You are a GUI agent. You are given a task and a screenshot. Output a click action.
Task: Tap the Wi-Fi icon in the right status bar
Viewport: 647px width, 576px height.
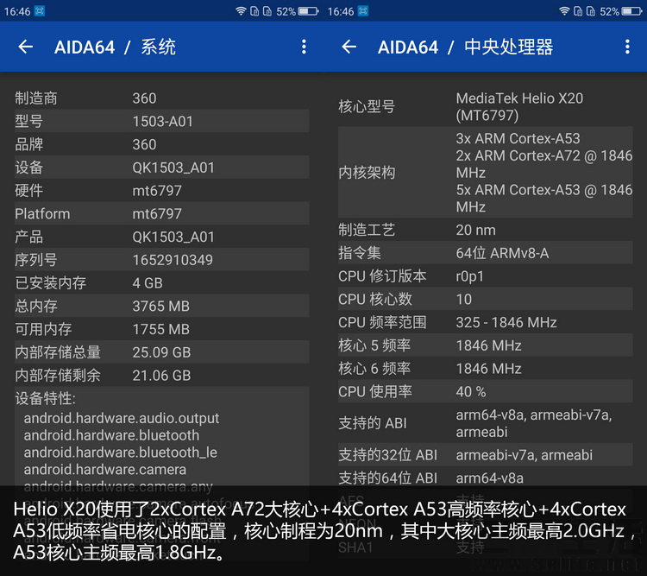564,11
